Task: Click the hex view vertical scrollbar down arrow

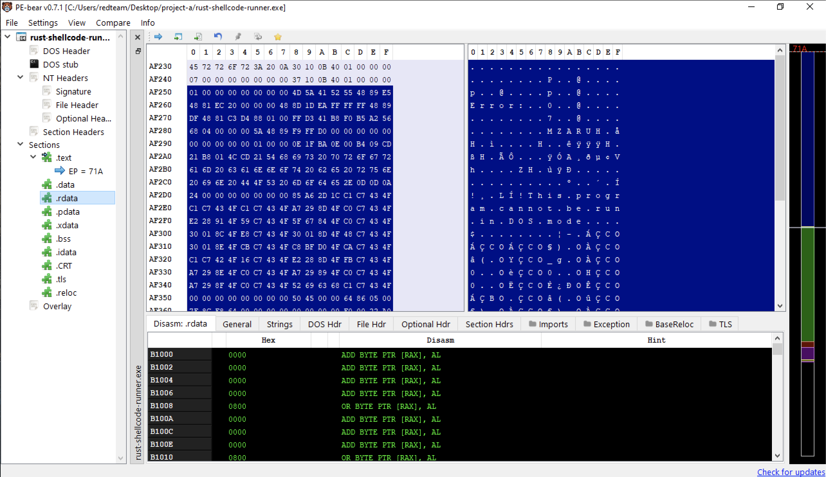Action: click(780, 306)
